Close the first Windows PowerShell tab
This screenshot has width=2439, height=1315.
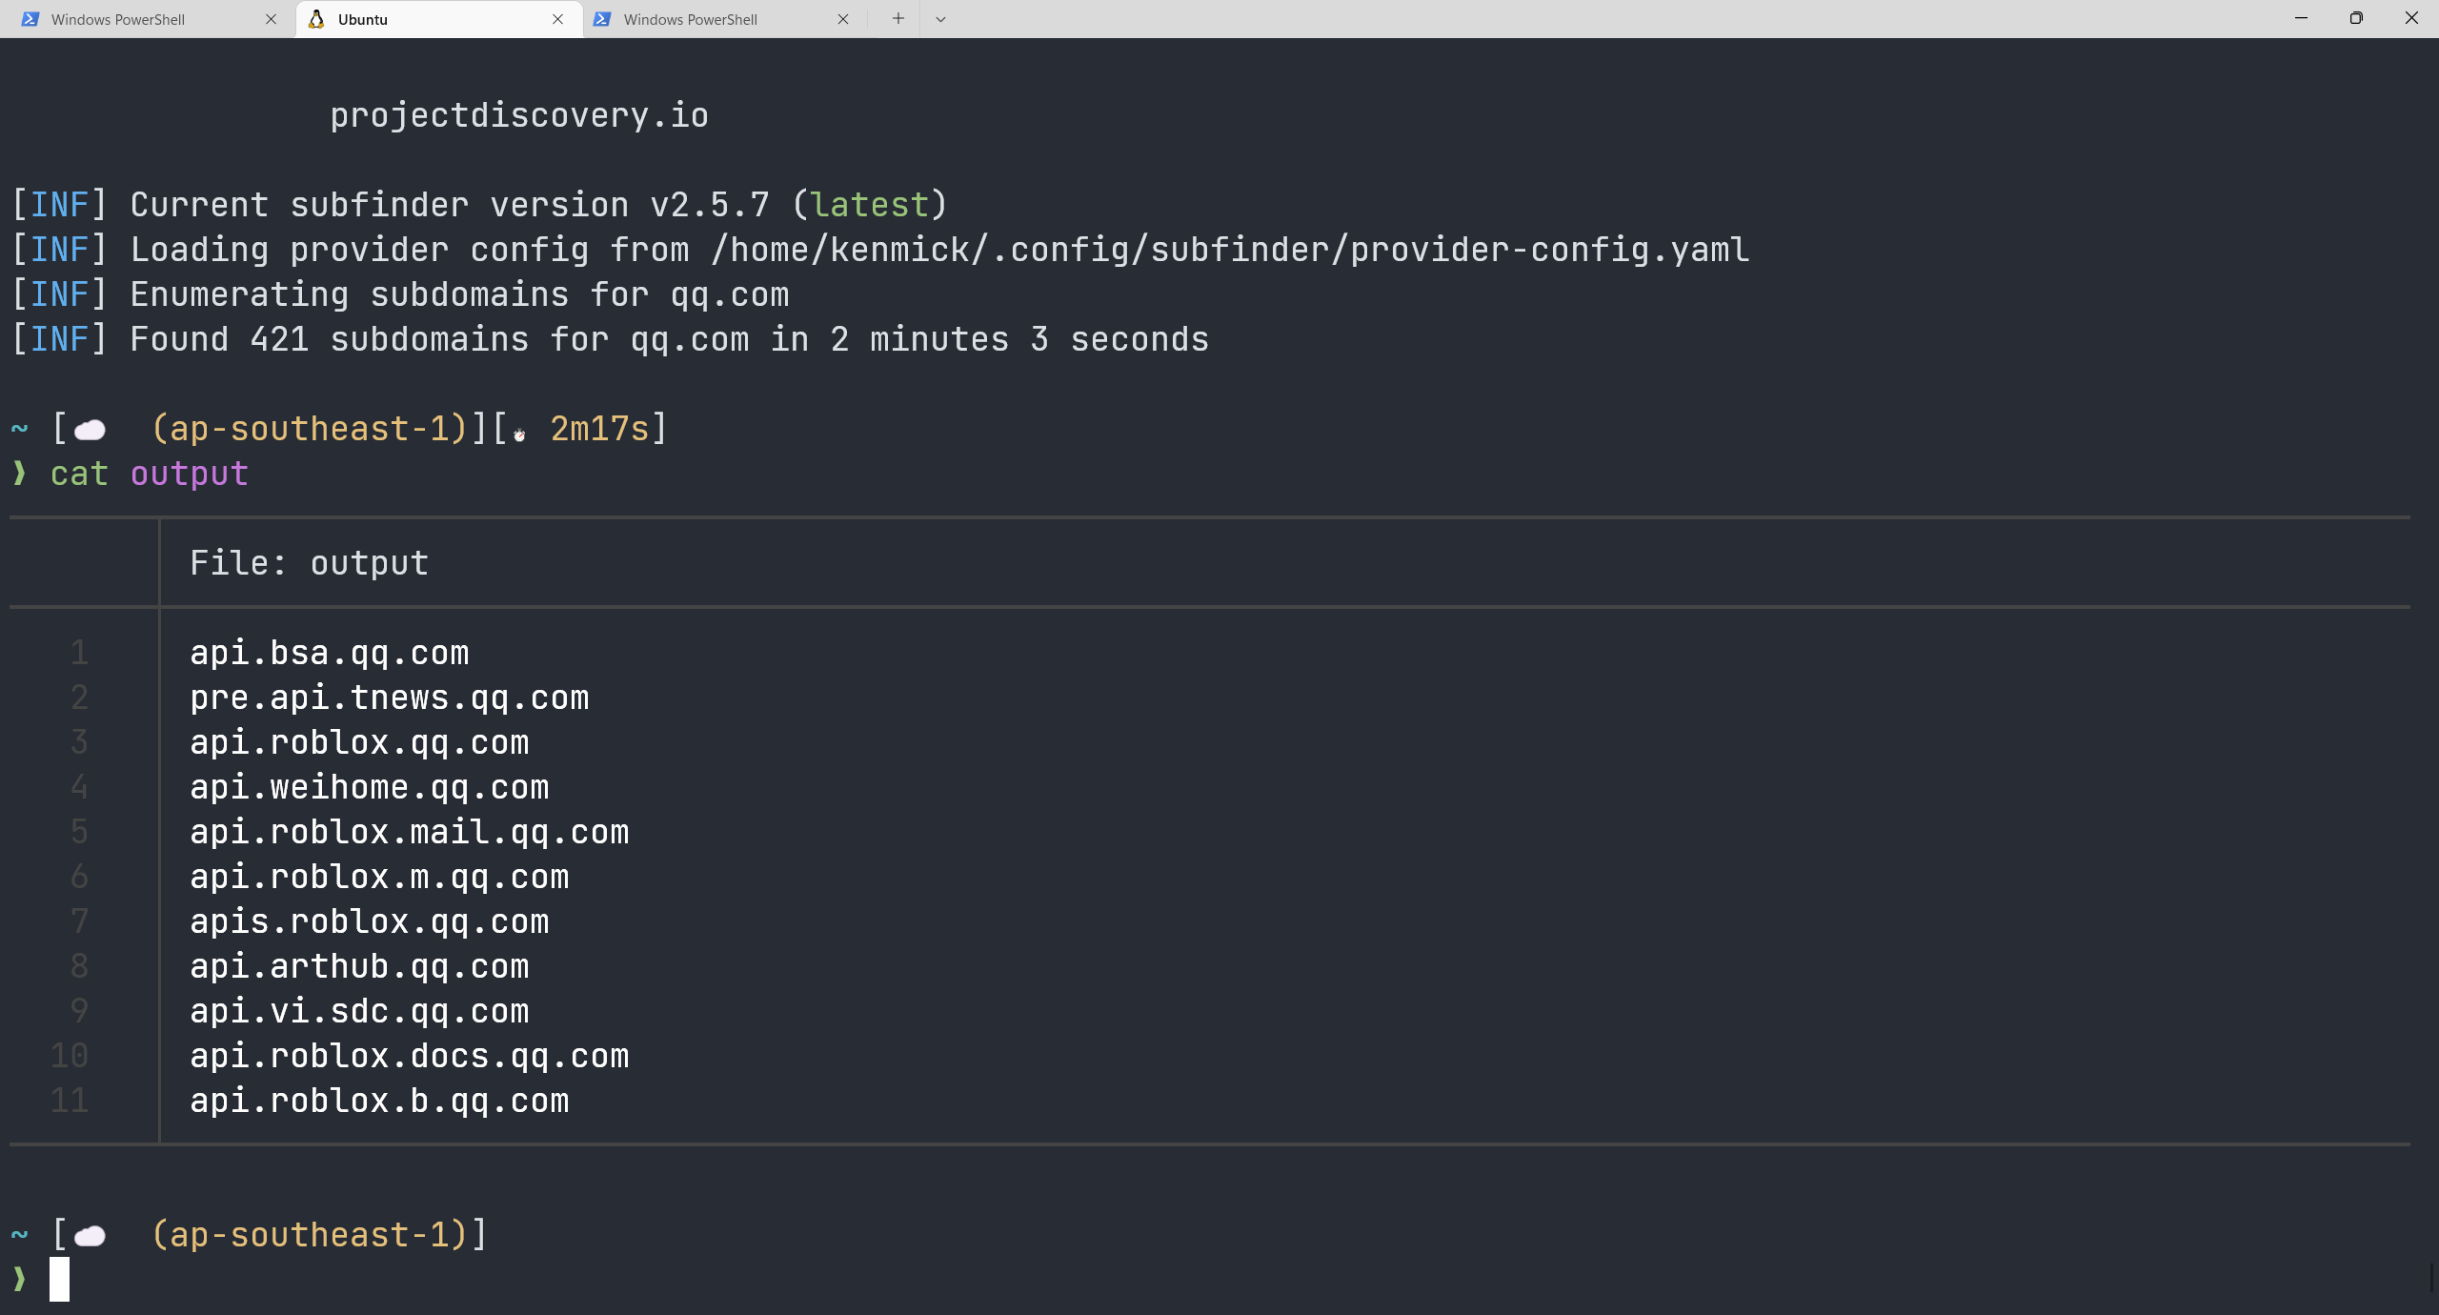coord(271,19)
